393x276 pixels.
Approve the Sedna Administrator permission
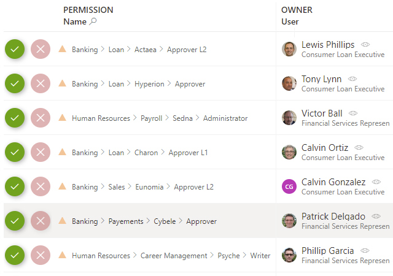tap(15, 118)
